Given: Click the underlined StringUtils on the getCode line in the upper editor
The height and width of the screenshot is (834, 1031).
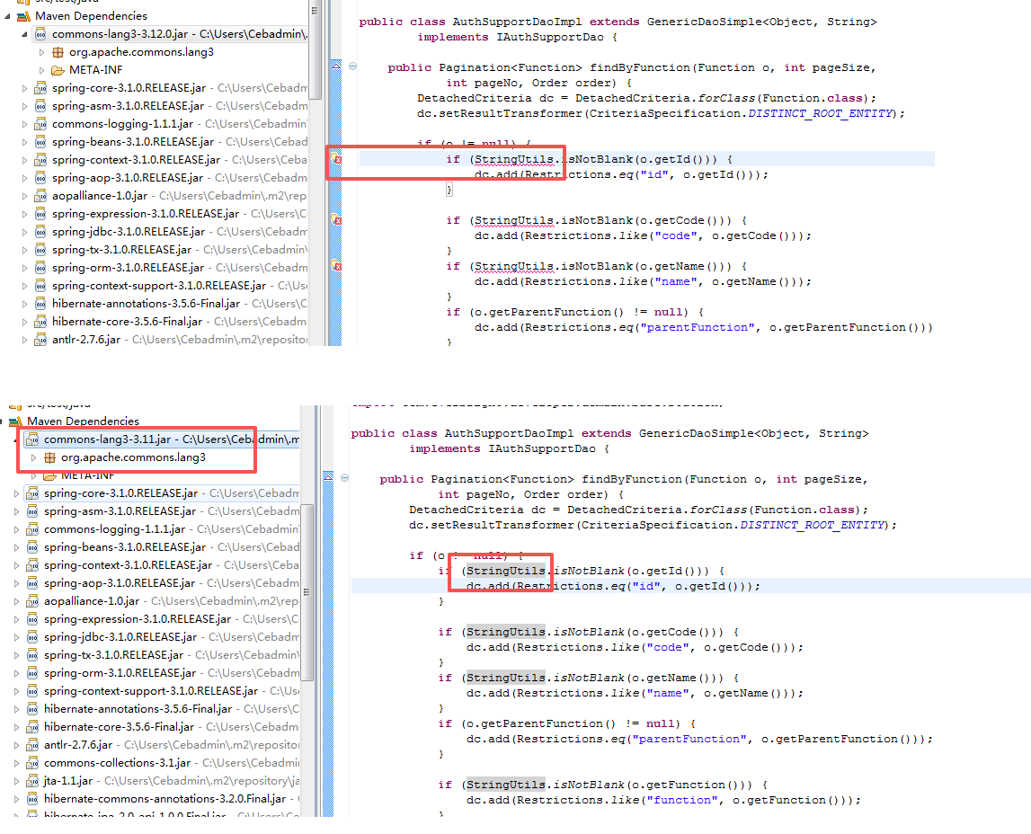Looking at the screenshot, I should coord(514,221).
